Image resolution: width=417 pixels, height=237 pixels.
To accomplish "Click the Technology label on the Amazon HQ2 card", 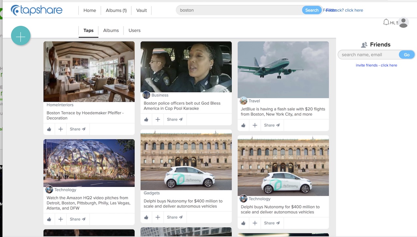I will 65,190.
